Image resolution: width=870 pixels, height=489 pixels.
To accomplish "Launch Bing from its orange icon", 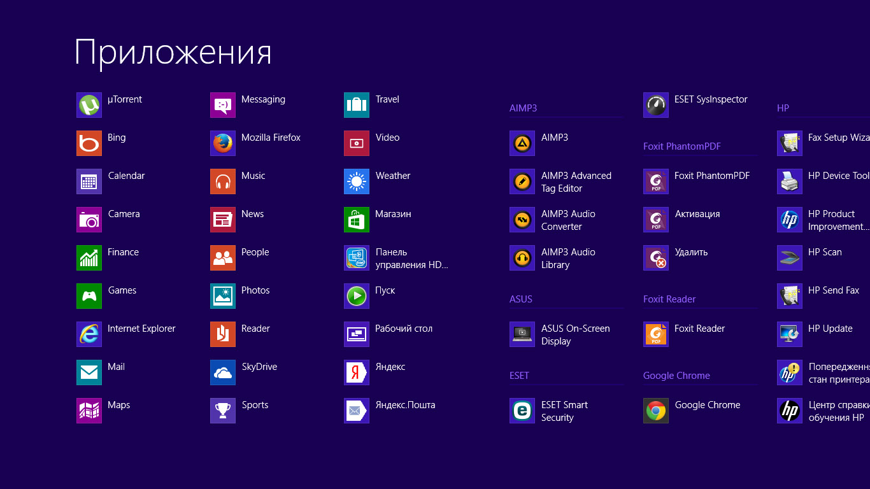I will click(x=89, y=143).
